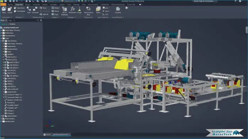This screenshot has width=248, height=139.
Task: Click the Place component icon
Action: (x=4, y=10)
